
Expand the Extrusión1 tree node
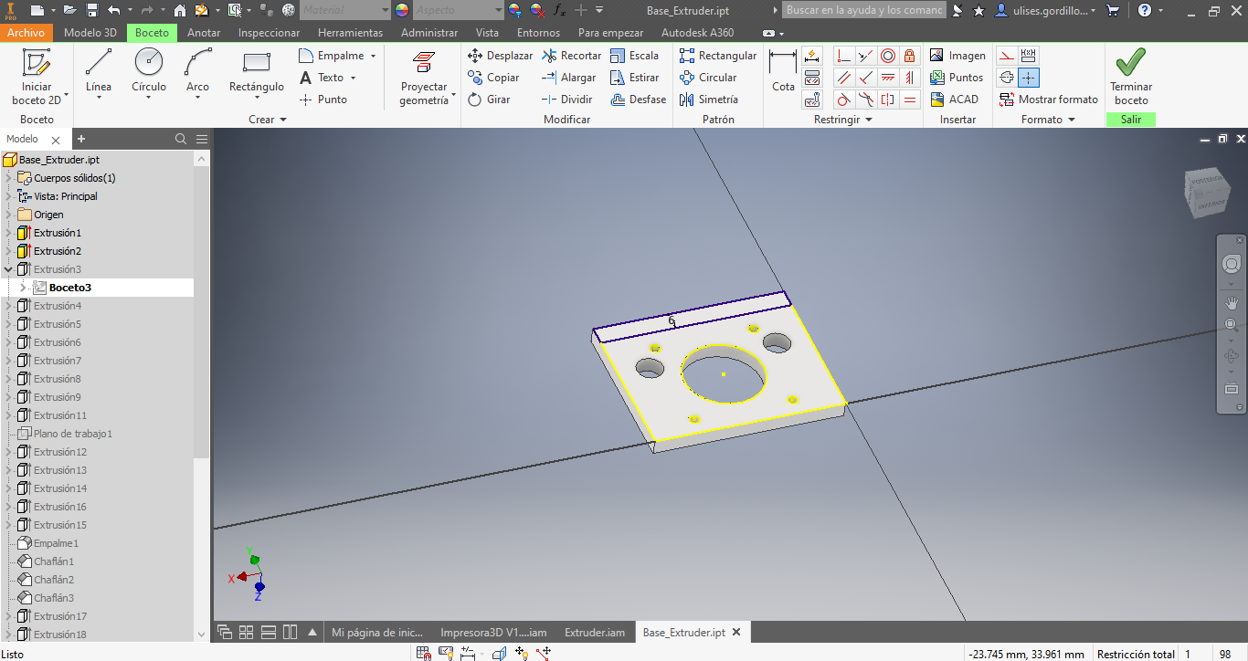click(x=9, y=233)
